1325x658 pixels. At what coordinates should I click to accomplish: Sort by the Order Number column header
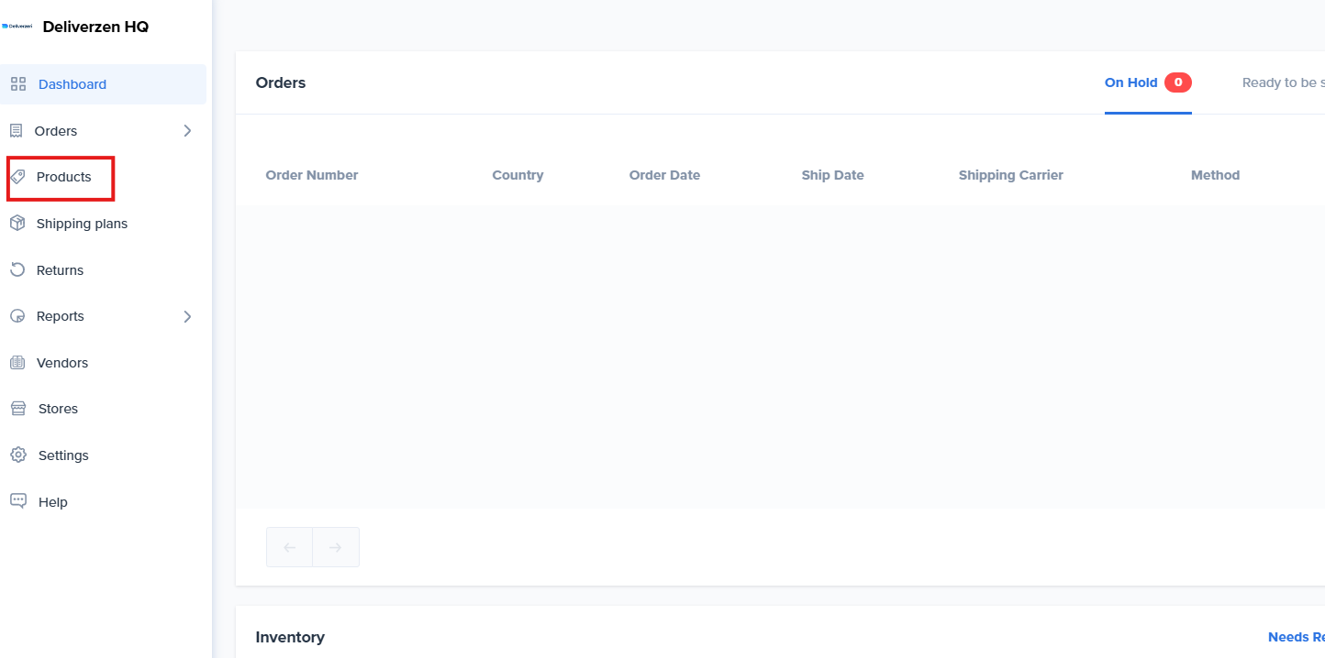[x=312, y=175]
